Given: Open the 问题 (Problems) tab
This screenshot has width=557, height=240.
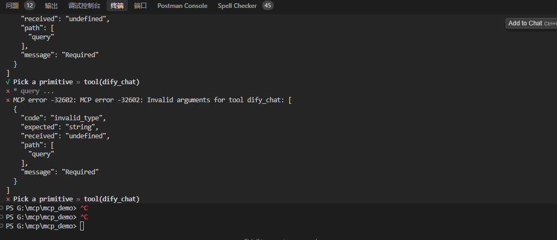Looking at the screenshot, I should click(12, 6).
